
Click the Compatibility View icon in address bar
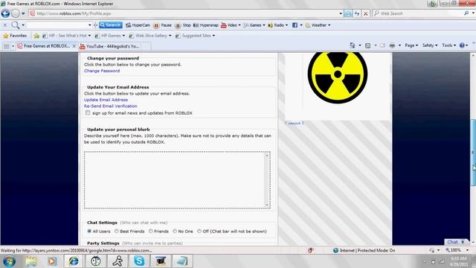[x=348, y=13]
